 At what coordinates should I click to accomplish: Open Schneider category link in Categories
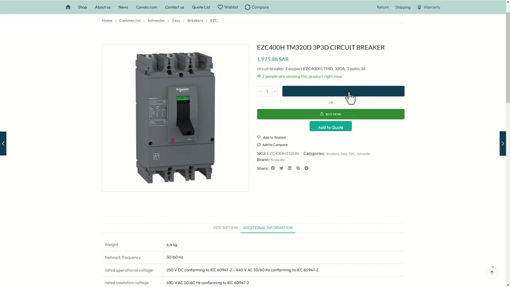tap(363, 154)
